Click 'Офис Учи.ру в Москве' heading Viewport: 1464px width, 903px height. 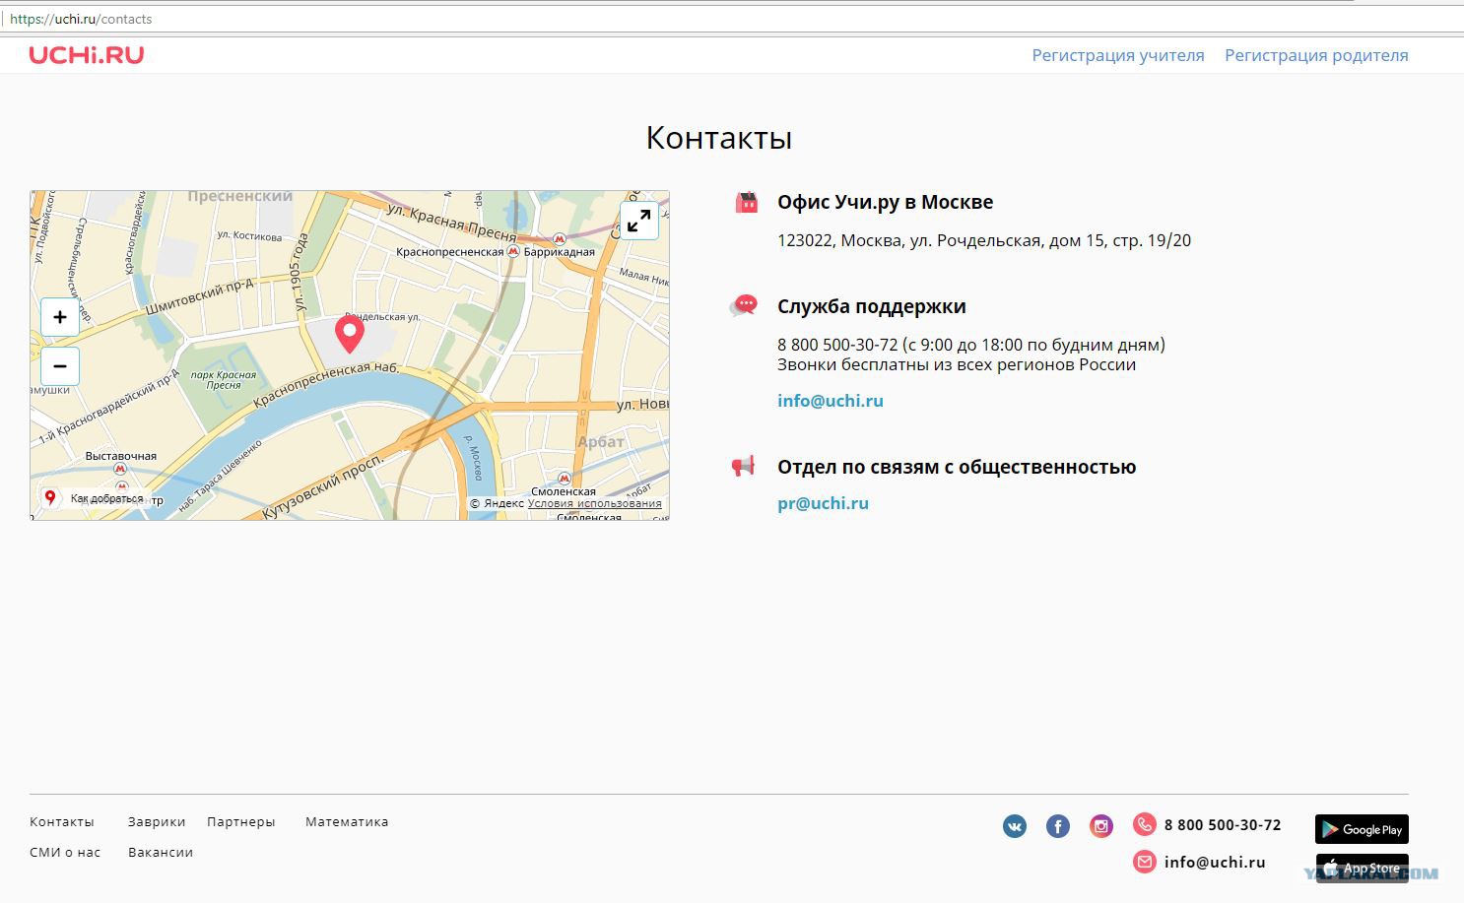pyautogui.click(x=885, y=202)
